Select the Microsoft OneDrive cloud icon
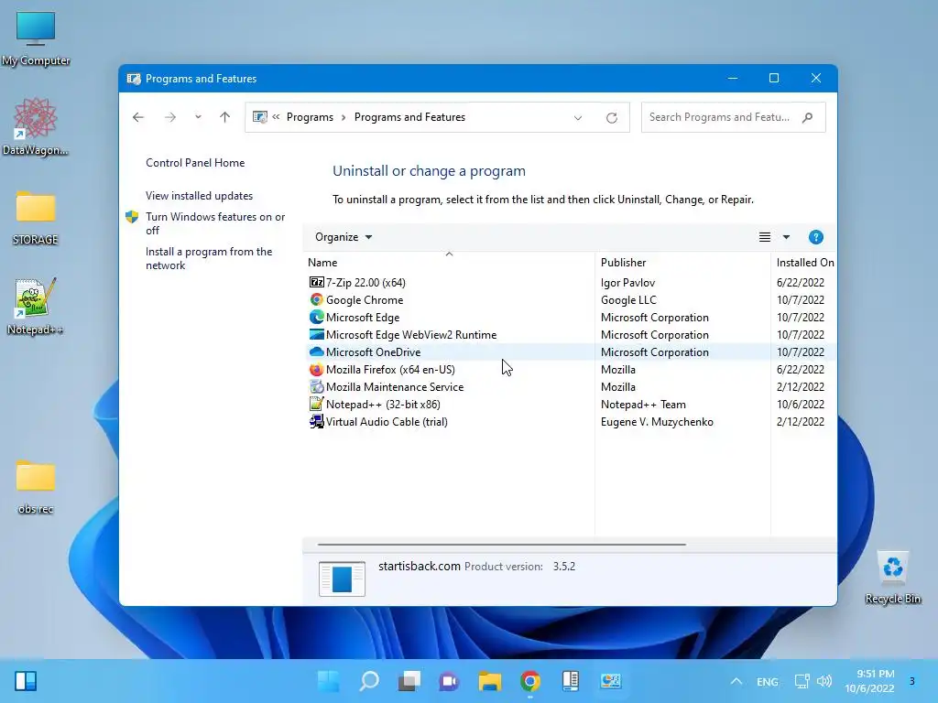Viewport: 938px width, 703px height. [316, 351]
